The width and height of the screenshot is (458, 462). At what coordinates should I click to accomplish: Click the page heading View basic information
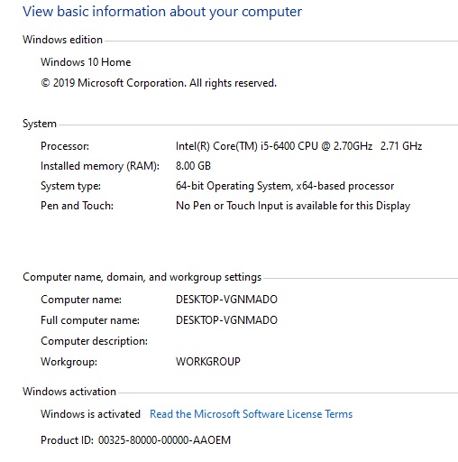tap(162, 12)
